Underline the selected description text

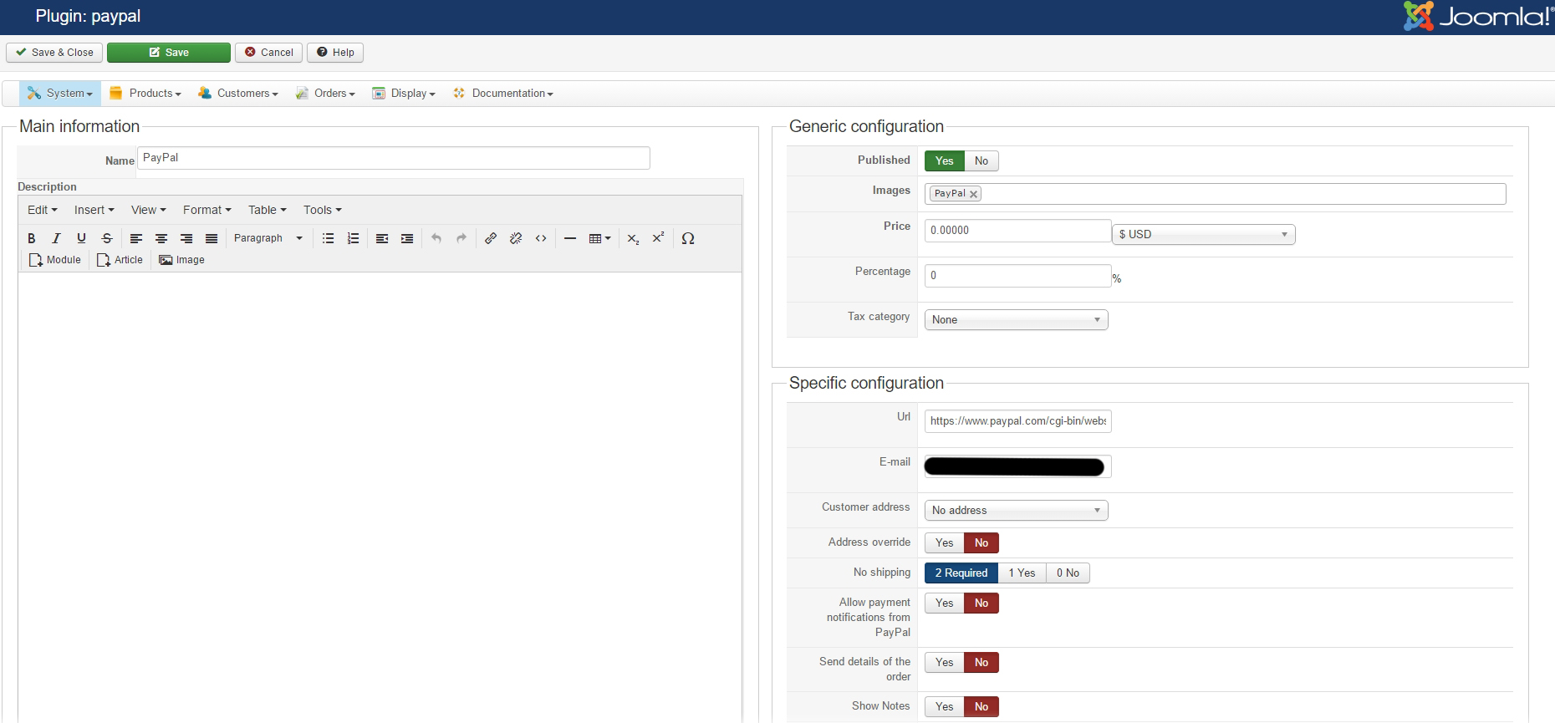81,238
